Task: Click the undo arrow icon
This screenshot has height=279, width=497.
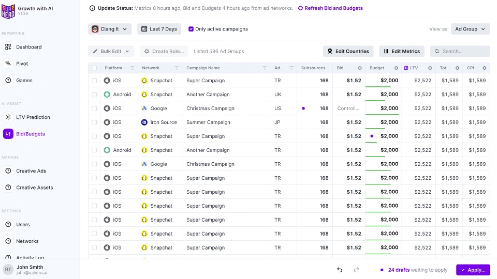Action: click(x=340, y=270)
